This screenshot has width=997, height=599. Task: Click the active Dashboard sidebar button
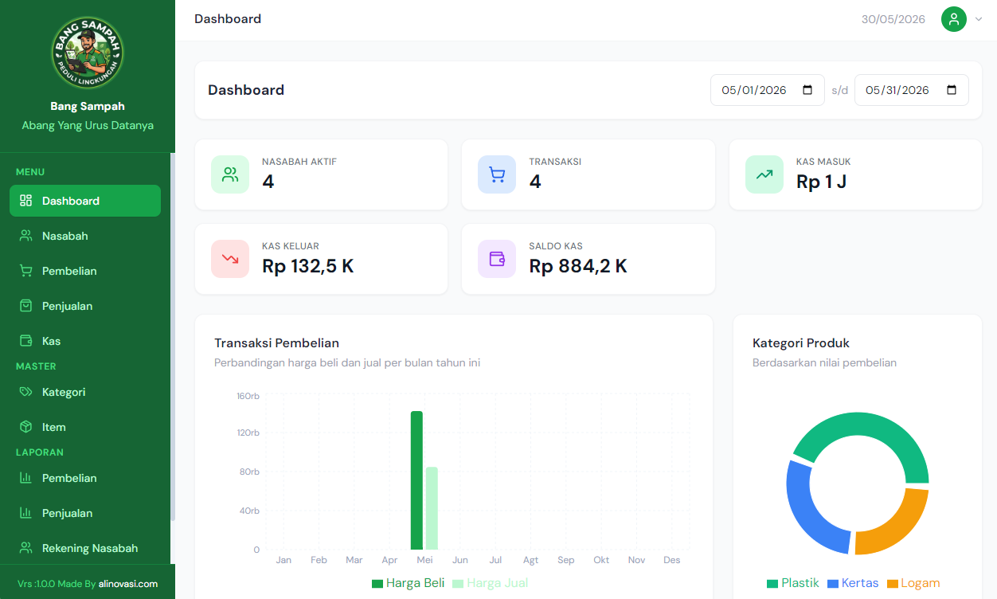85,201
